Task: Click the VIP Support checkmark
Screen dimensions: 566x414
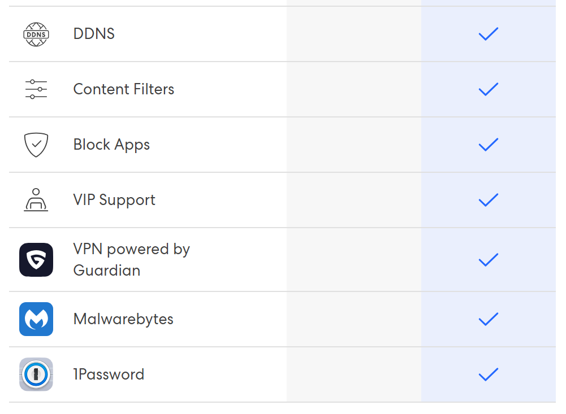Action: 488,200
